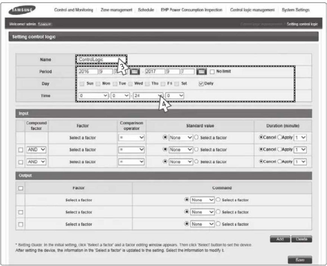Select first output row command factor radio
This screenshot has height=266, width=327.
(x=218, y=200)
